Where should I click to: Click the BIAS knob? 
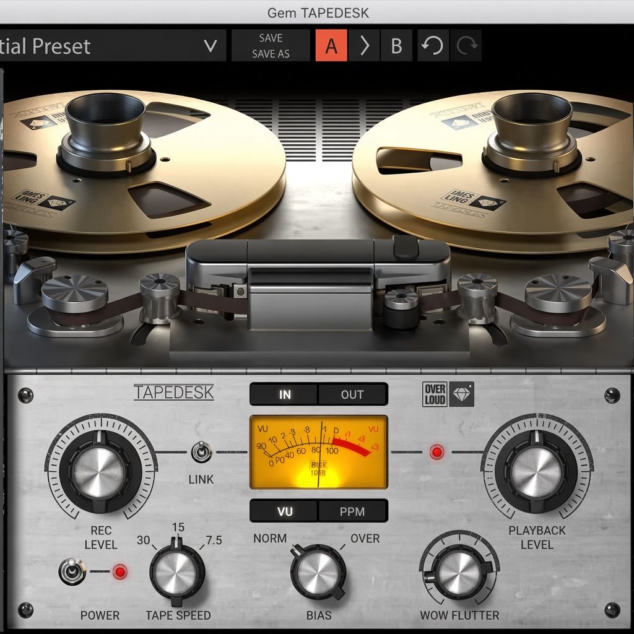tap(318, 573)
